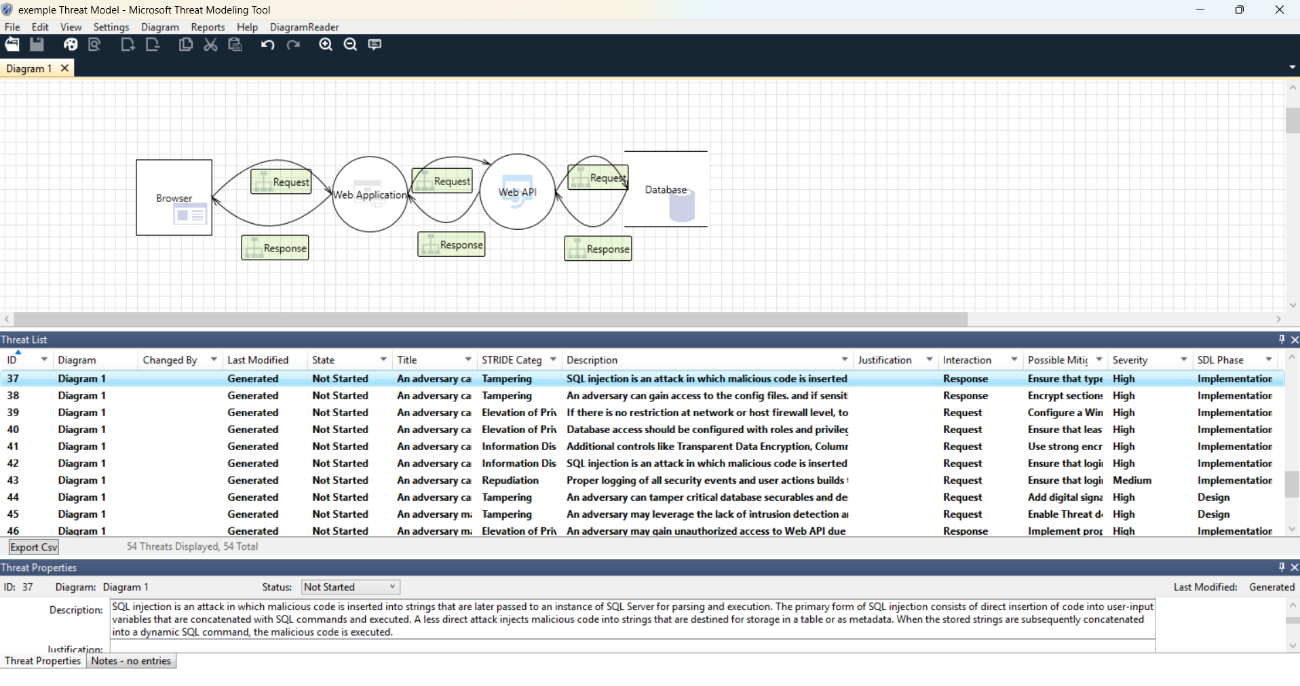Add a new diagram page icon
Image resolution: width=1300 pixels, height=686 pixels.
coord(128,45)
